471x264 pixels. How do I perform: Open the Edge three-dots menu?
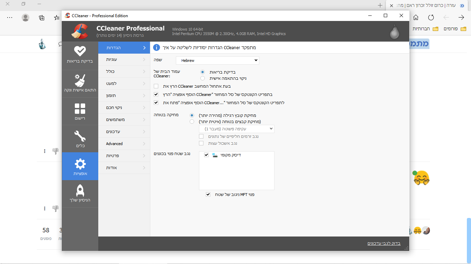10,18
